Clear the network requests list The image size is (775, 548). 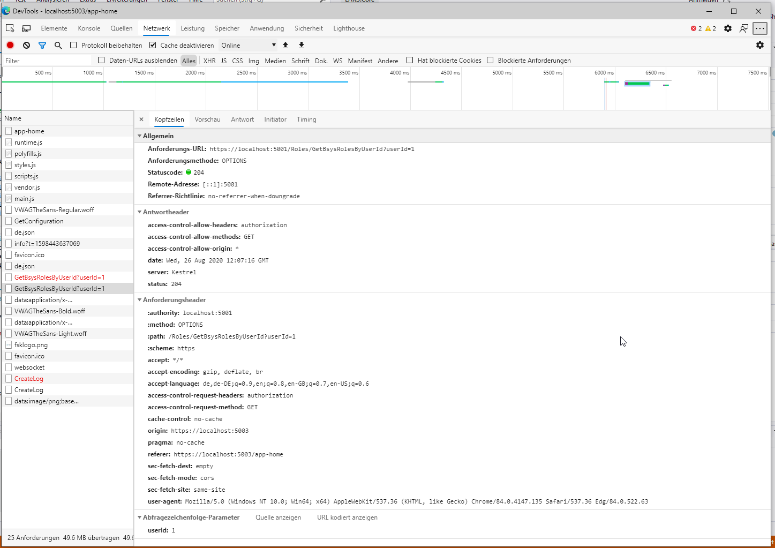coord(26,45)
